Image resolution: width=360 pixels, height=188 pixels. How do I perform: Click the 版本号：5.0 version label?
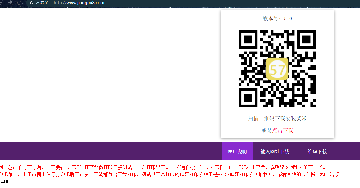click(x=277, y=18)
